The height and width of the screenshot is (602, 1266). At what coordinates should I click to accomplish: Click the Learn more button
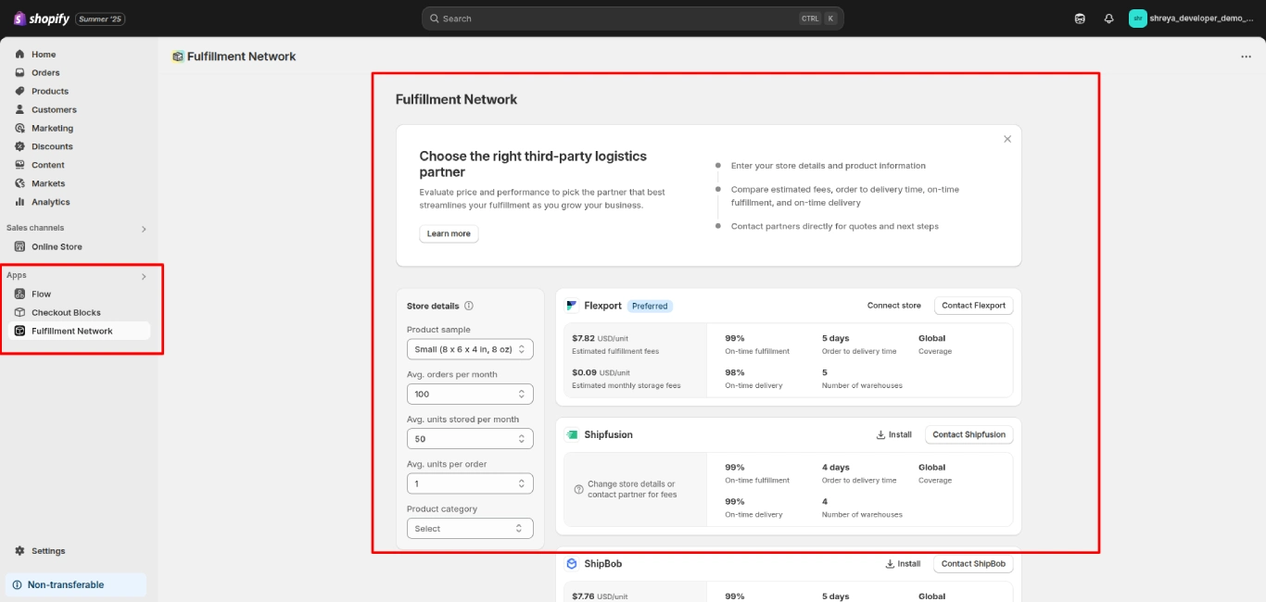pyautogui.click(x=449, y=233)
